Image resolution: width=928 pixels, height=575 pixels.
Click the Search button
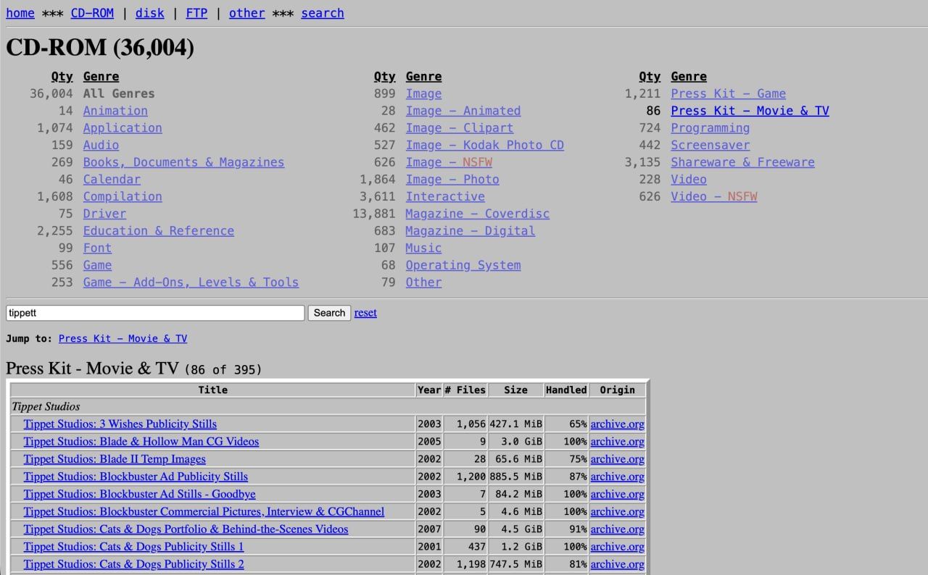click(330, 313)
